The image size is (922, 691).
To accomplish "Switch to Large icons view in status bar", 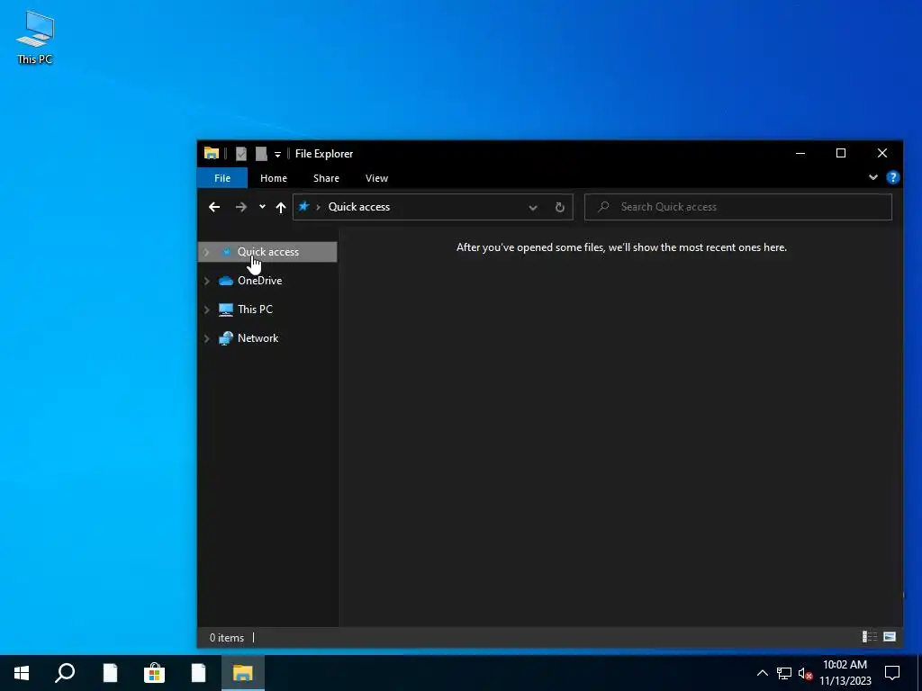I will tap(890, 637).
